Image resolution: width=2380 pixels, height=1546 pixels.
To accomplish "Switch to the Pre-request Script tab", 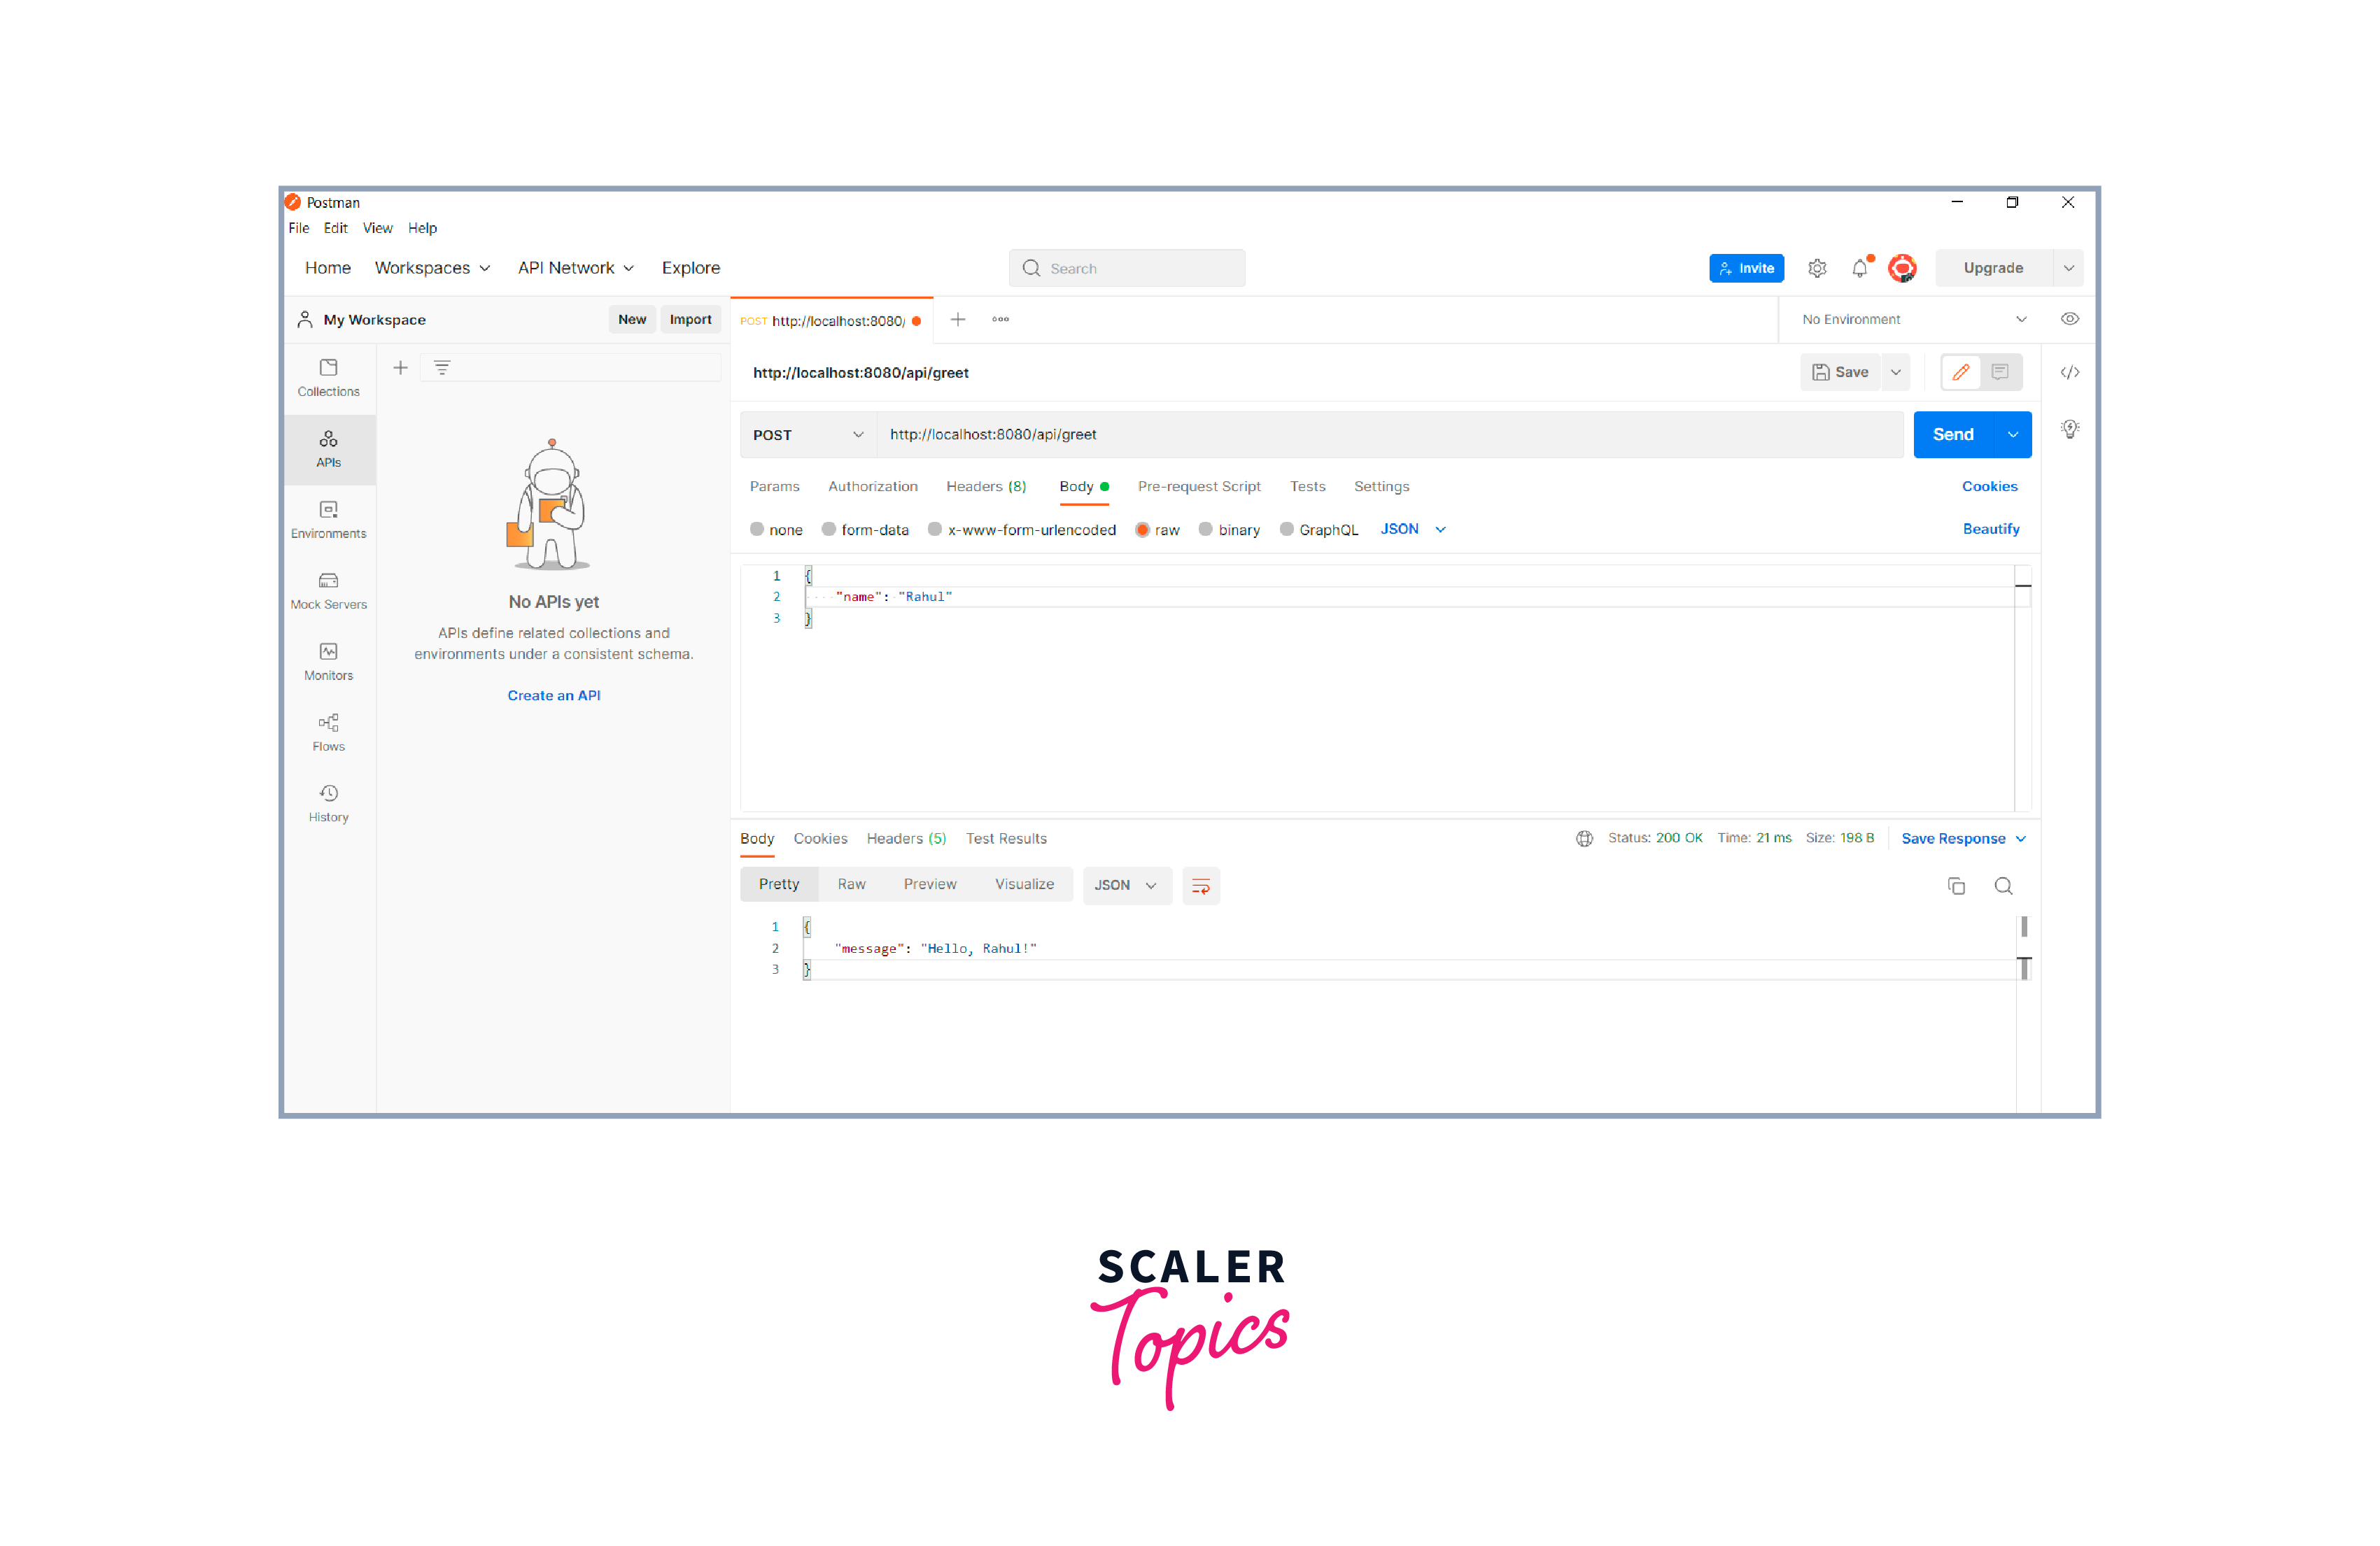I will [x=1204, y=487].
